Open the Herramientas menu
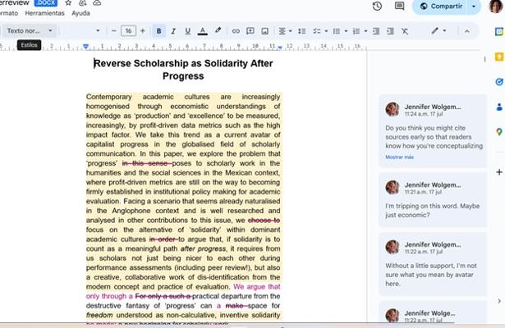 point(44,14)
